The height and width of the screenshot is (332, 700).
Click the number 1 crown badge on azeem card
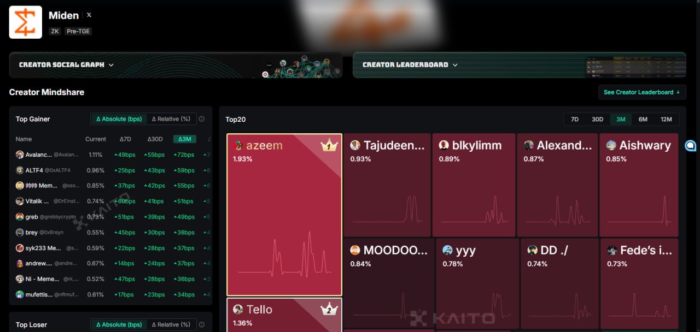pos(329,145)
